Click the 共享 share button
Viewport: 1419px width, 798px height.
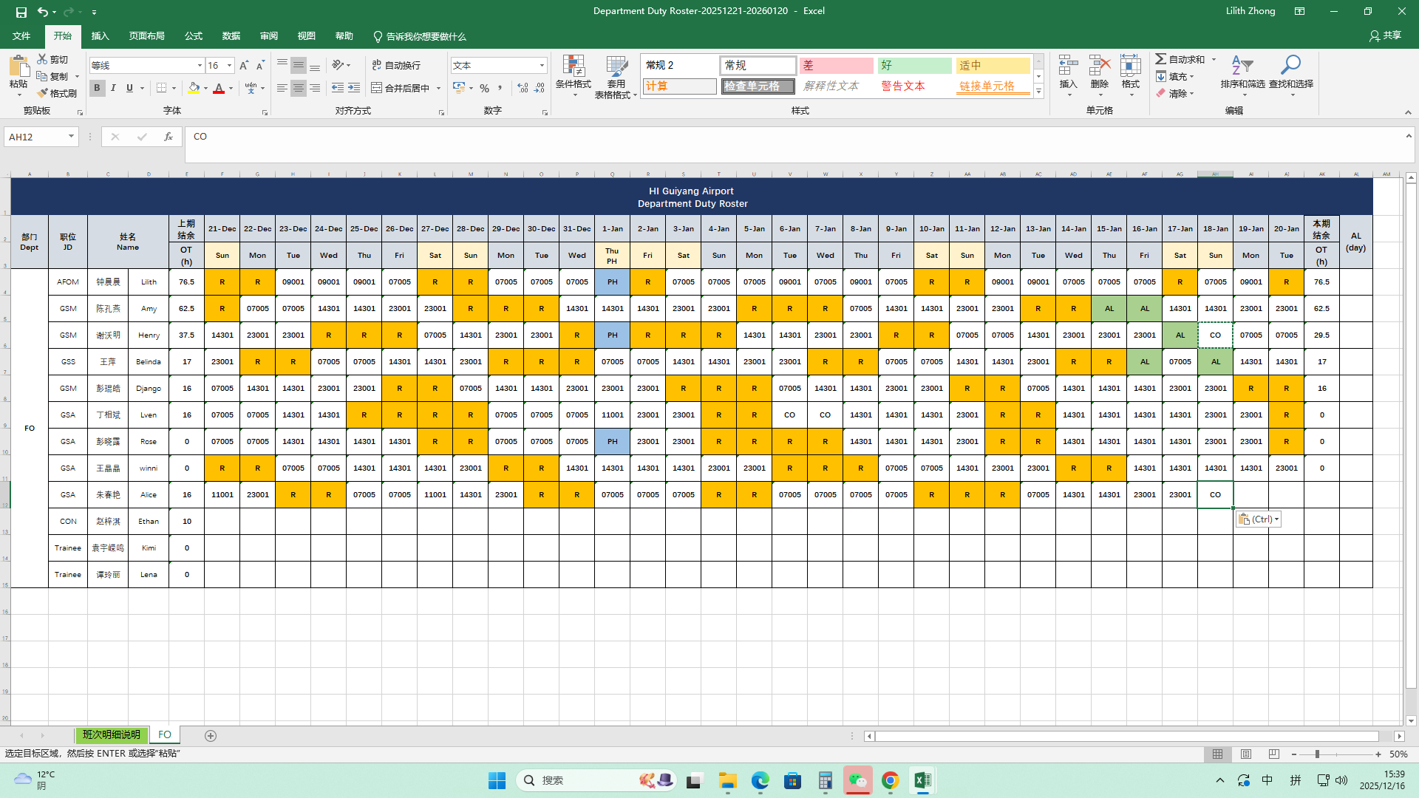pyautogui.click(x=1385, y=35)
